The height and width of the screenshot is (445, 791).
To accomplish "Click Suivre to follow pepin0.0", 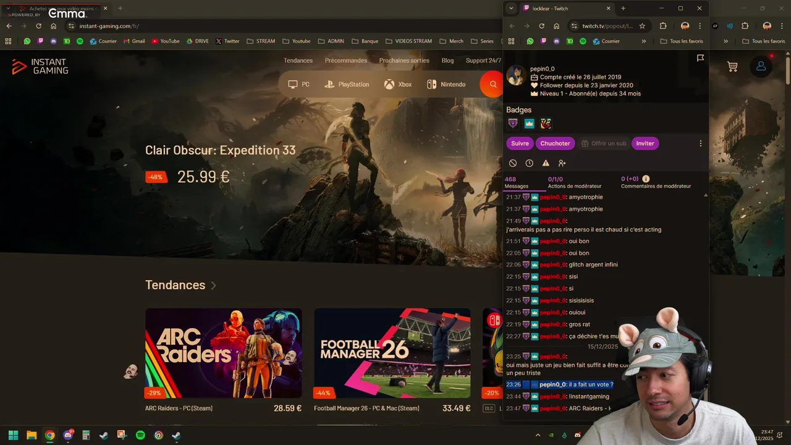I will pyautogui.click(x=520, y=143).
